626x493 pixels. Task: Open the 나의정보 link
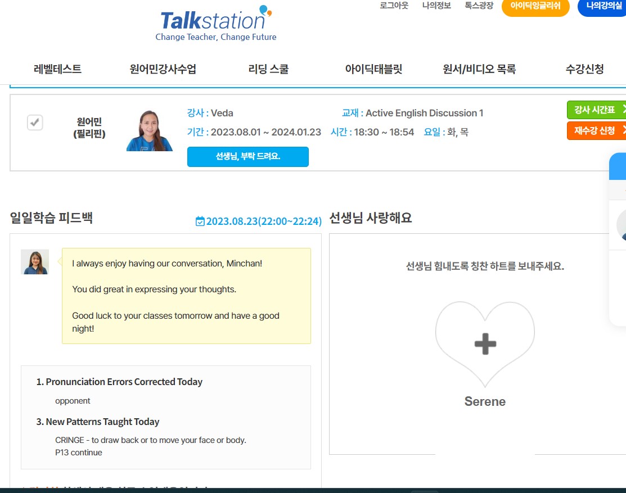(436, 6)
